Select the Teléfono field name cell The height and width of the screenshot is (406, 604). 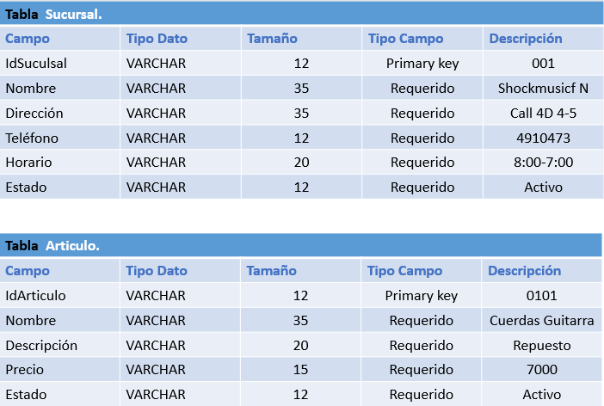(32, 138)
